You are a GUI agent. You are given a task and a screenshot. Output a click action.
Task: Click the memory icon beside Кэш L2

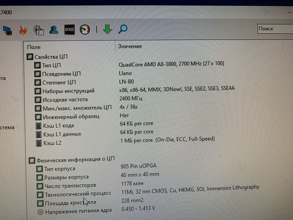39,143
